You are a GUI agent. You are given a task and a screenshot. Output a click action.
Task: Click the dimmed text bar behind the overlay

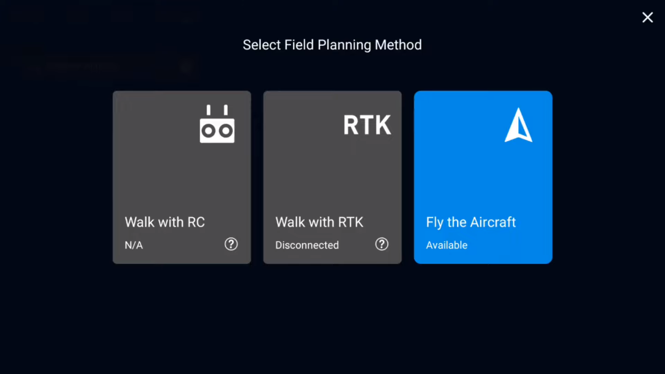[x=83, y=67]
